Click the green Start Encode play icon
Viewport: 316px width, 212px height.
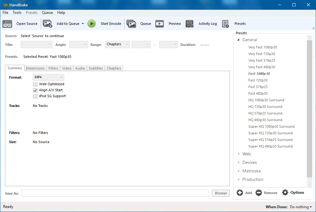pos(92,24)
